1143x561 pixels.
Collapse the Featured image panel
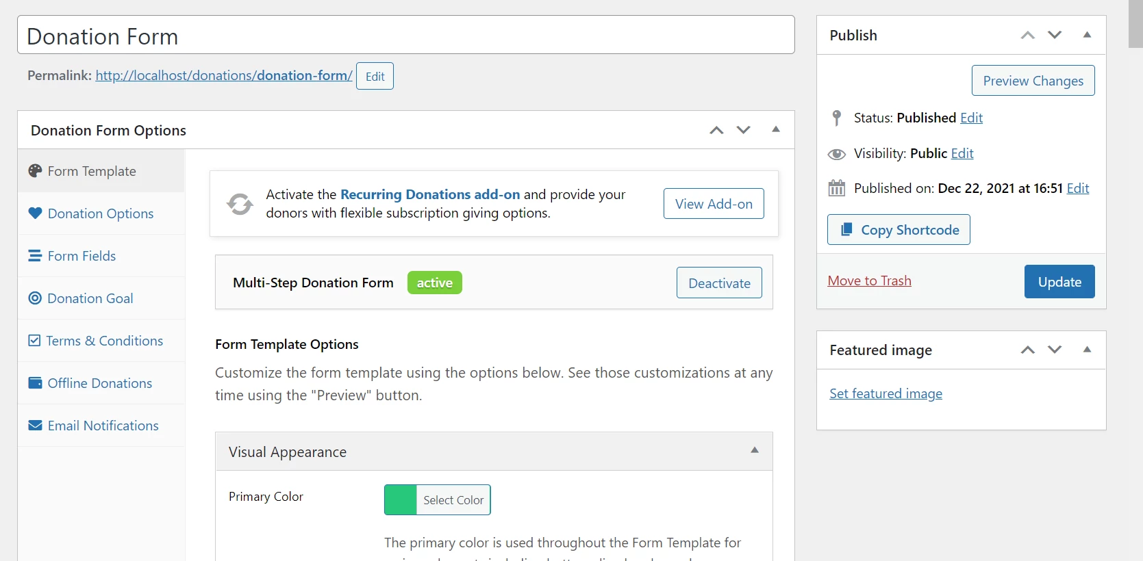[x=1087, y=350]
